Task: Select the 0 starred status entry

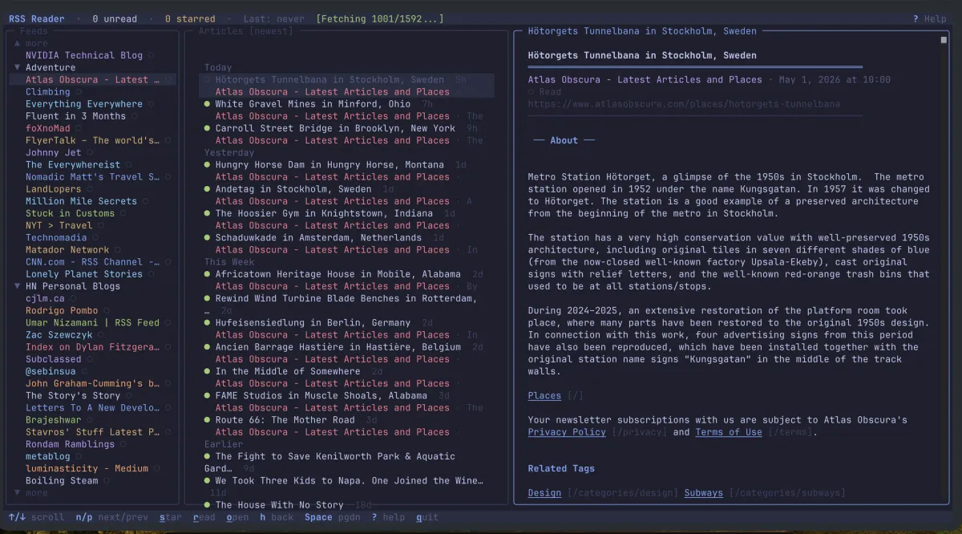Action: click(x=190, y=19)
